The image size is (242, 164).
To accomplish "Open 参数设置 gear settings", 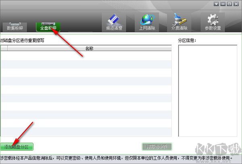I will tap(213, 22).
